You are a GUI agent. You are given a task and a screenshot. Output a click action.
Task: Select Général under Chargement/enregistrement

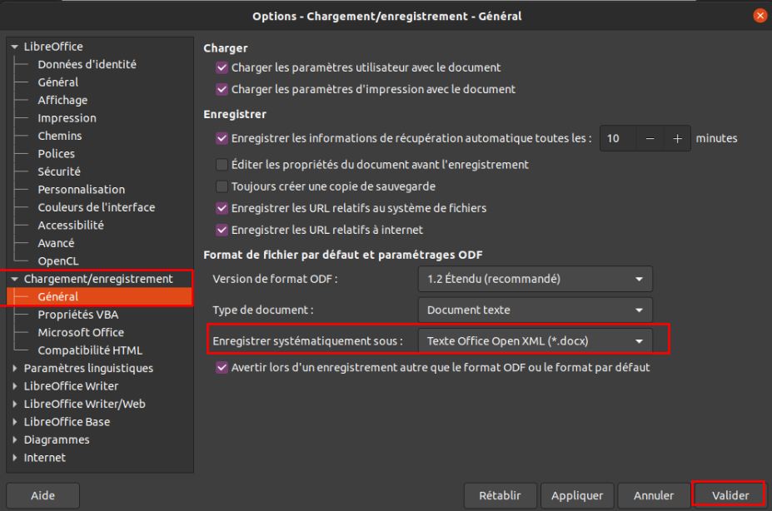pyautogui.click(x=58, y=296)
